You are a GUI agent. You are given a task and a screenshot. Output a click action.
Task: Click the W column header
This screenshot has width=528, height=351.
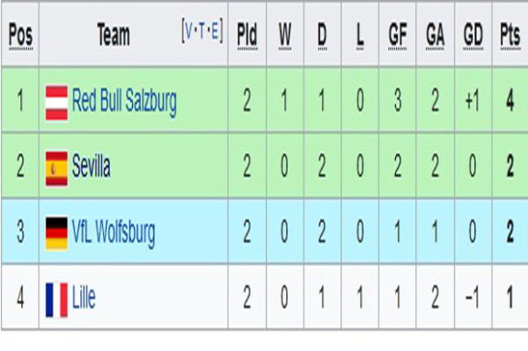click(x=285, y=36)
